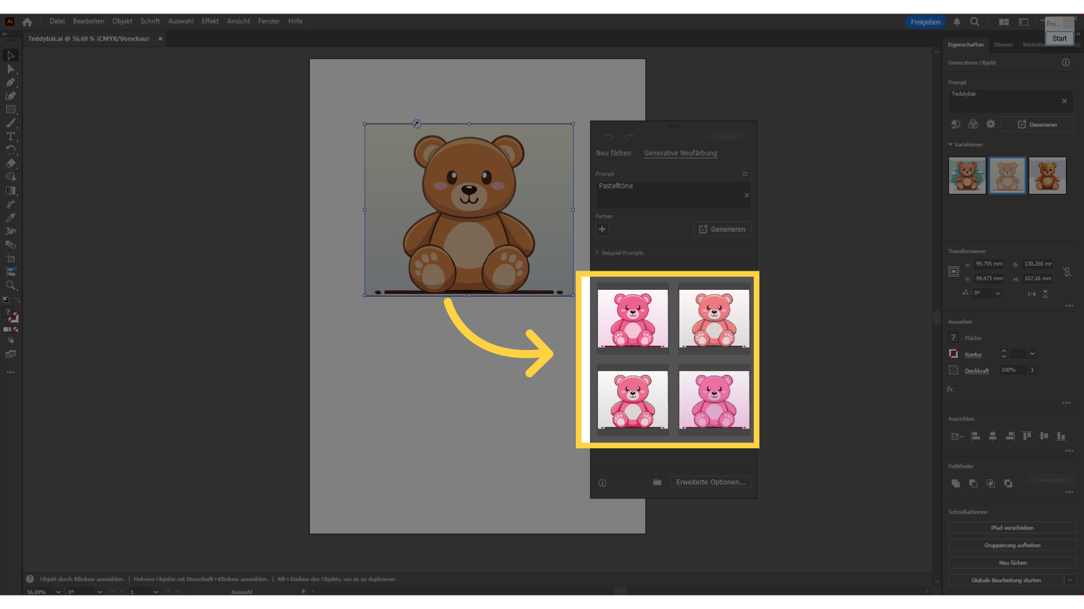Click Generieren in Properties panel
Viewport: 1084px width, 609px height.
1037,124
